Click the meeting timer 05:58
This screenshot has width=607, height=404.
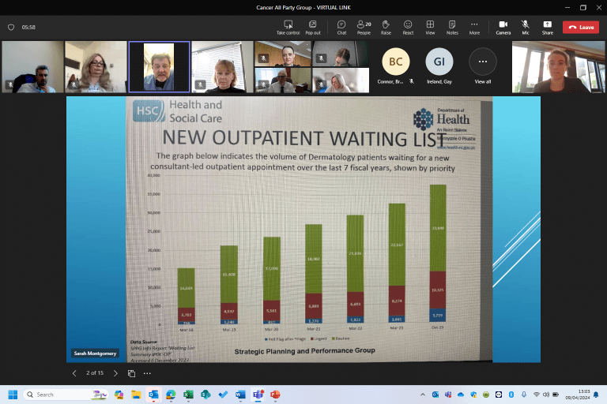(28, 27)
